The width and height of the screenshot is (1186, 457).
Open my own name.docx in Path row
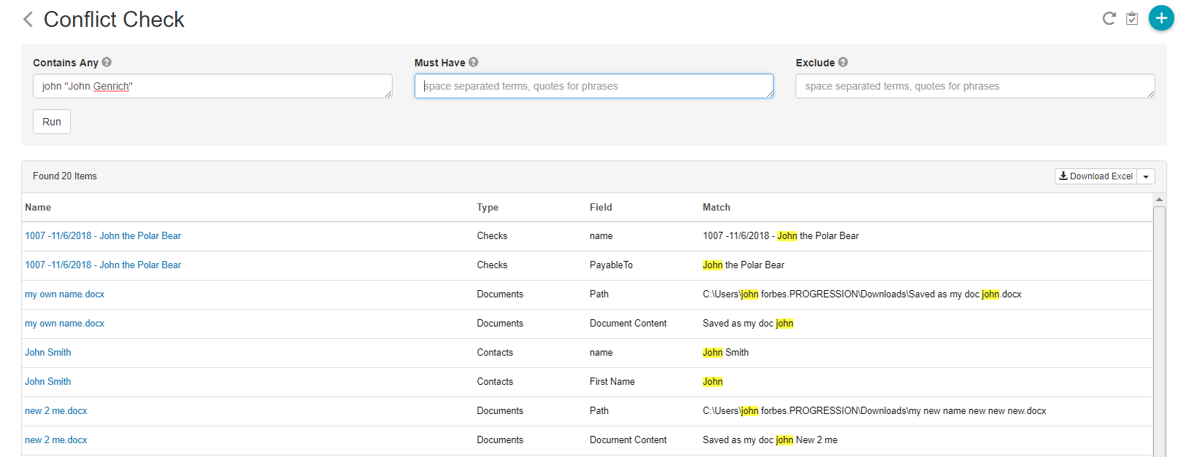pos(65,294)
